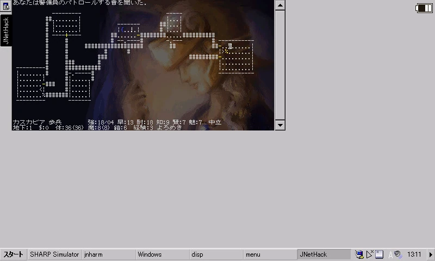Click the scrollbar down arrow
The width and height of the screenshot is (435, 261).
tap(280, 125)
